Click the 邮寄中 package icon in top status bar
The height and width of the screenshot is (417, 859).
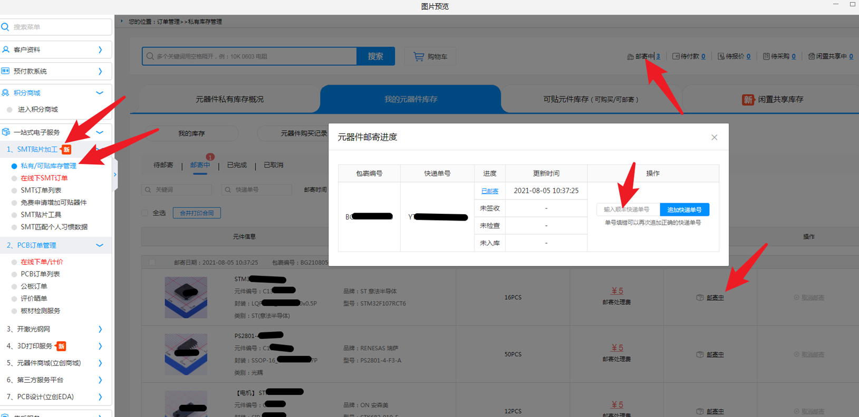tap(630, 56)
